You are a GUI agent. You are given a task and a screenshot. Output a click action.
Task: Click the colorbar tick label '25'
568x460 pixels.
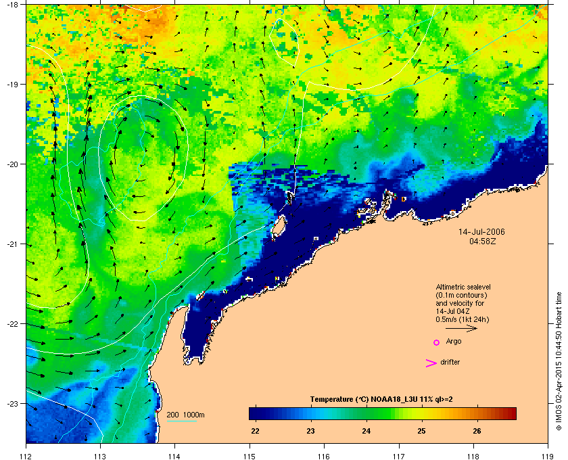pos(422,431)
